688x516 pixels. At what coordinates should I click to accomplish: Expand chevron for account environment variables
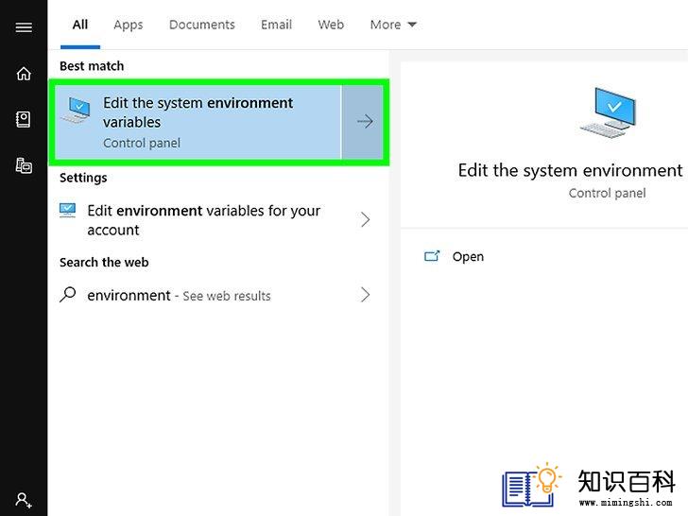click(365, 219)
